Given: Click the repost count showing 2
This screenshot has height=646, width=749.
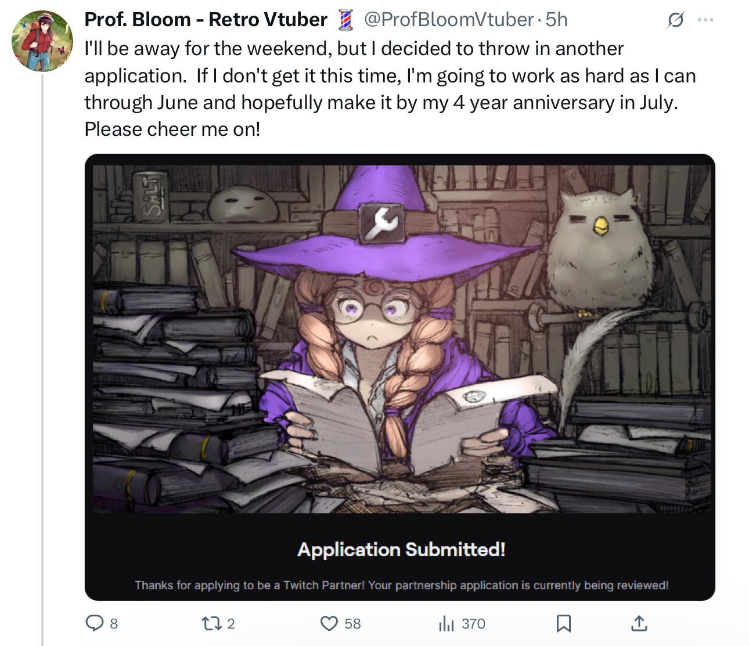Looking at the screenshot, I should point(231,624).
